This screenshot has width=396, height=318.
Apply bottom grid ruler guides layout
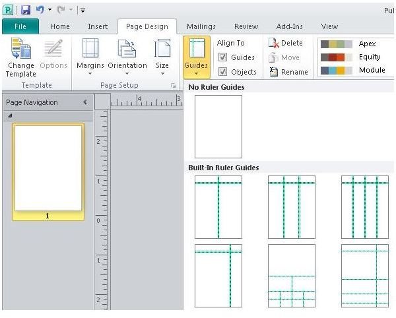(292, 276)
